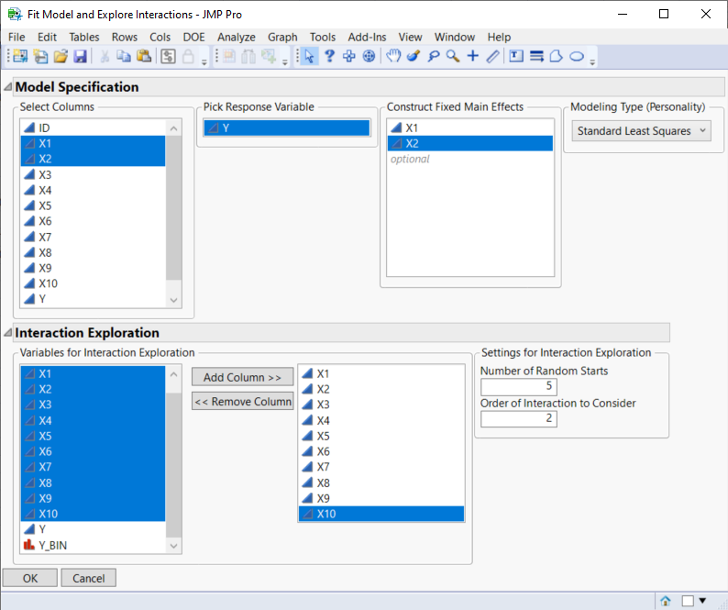Image resolution: width=728 pixels, height=610 pixels.
Task: Collapse the Model Specification section
Action: click(x=8, y=87)
